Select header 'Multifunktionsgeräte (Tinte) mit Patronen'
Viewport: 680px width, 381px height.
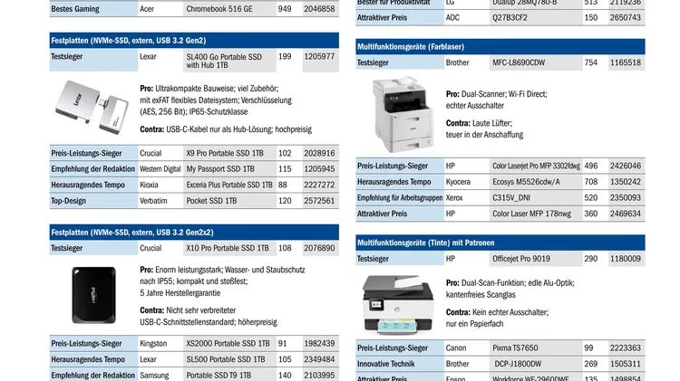coord(500,243)
